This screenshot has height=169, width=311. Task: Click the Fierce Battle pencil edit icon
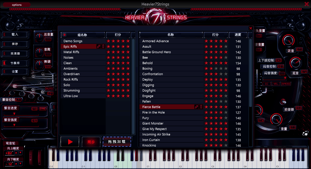coord(196,107)
